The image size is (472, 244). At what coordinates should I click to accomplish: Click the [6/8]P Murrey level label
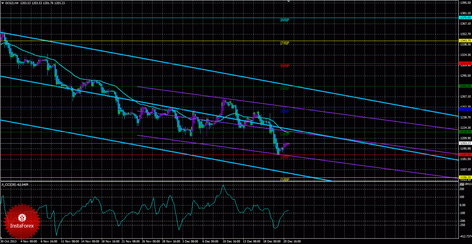[285, 66]
